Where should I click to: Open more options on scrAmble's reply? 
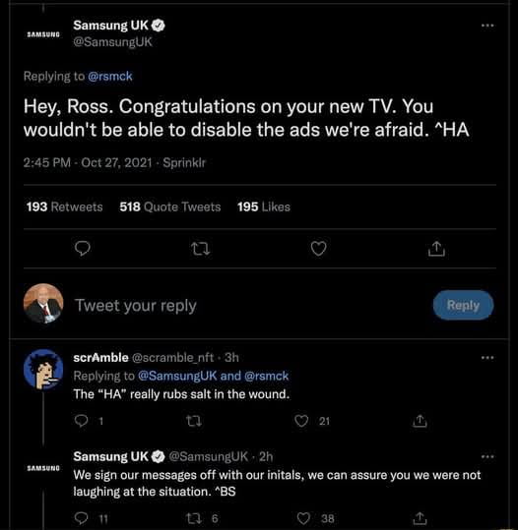point(487,358)
